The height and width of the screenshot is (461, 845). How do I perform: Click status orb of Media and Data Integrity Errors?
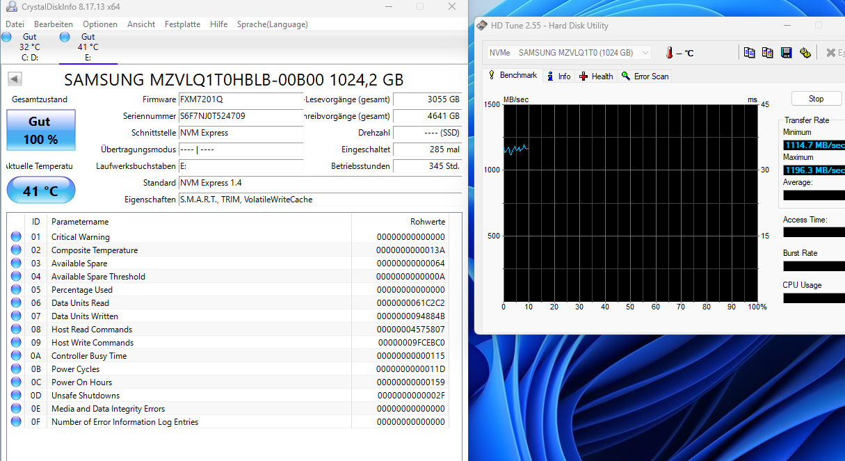click(x=16, y=409)
